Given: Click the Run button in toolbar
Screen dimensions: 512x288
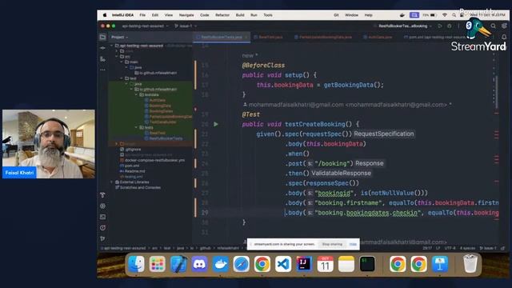Looking at the screenshot, I should click(440, 26).
